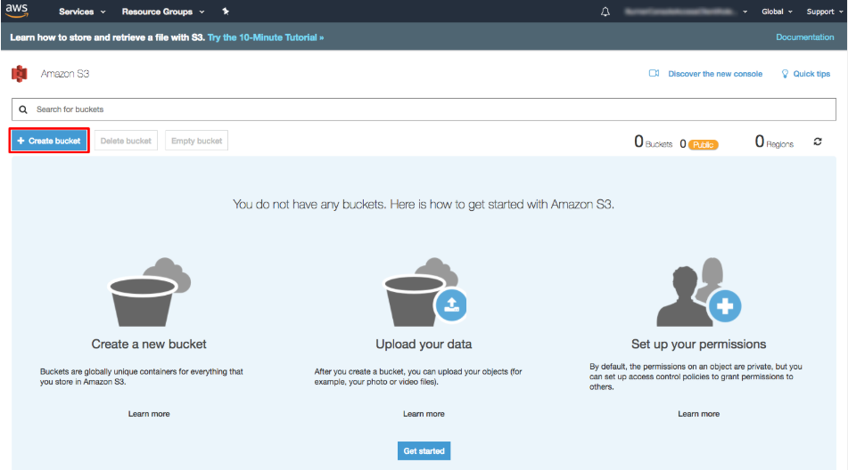848x470 pixels.
Task: Open Learn more under Upload your data
Action: point(424,414)
